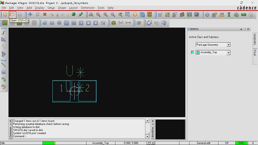Screen dimensions: 258x145
Task: Click the green R1 refdes icon
Action: point(243,15)
